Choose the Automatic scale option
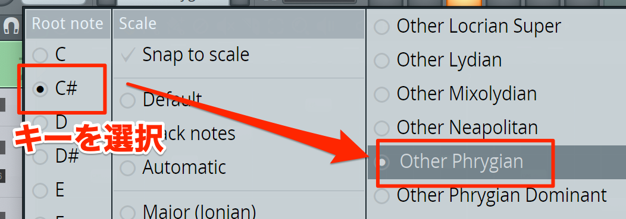 tap(239, 167)
